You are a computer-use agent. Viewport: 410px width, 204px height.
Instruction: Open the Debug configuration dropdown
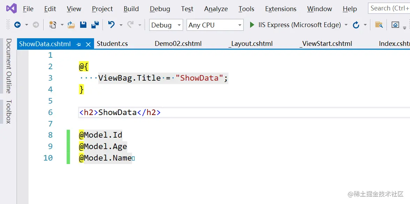pyautogui.click(x=166, y=25)
